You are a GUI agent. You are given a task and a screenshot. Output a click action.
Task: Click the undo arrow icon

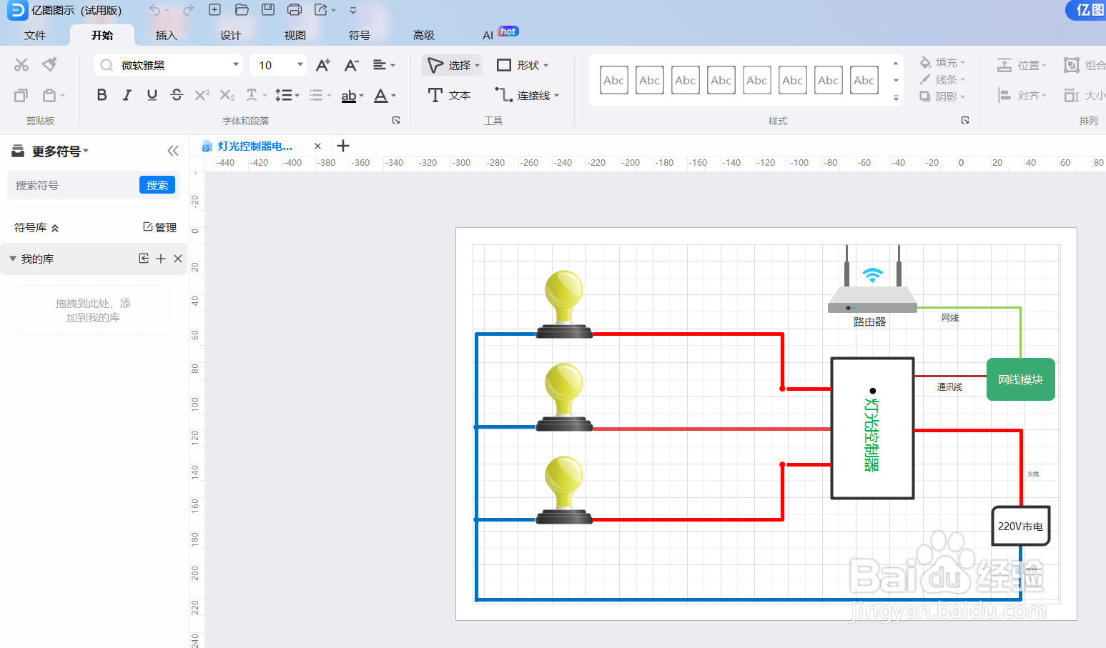(x=154, y=10)
